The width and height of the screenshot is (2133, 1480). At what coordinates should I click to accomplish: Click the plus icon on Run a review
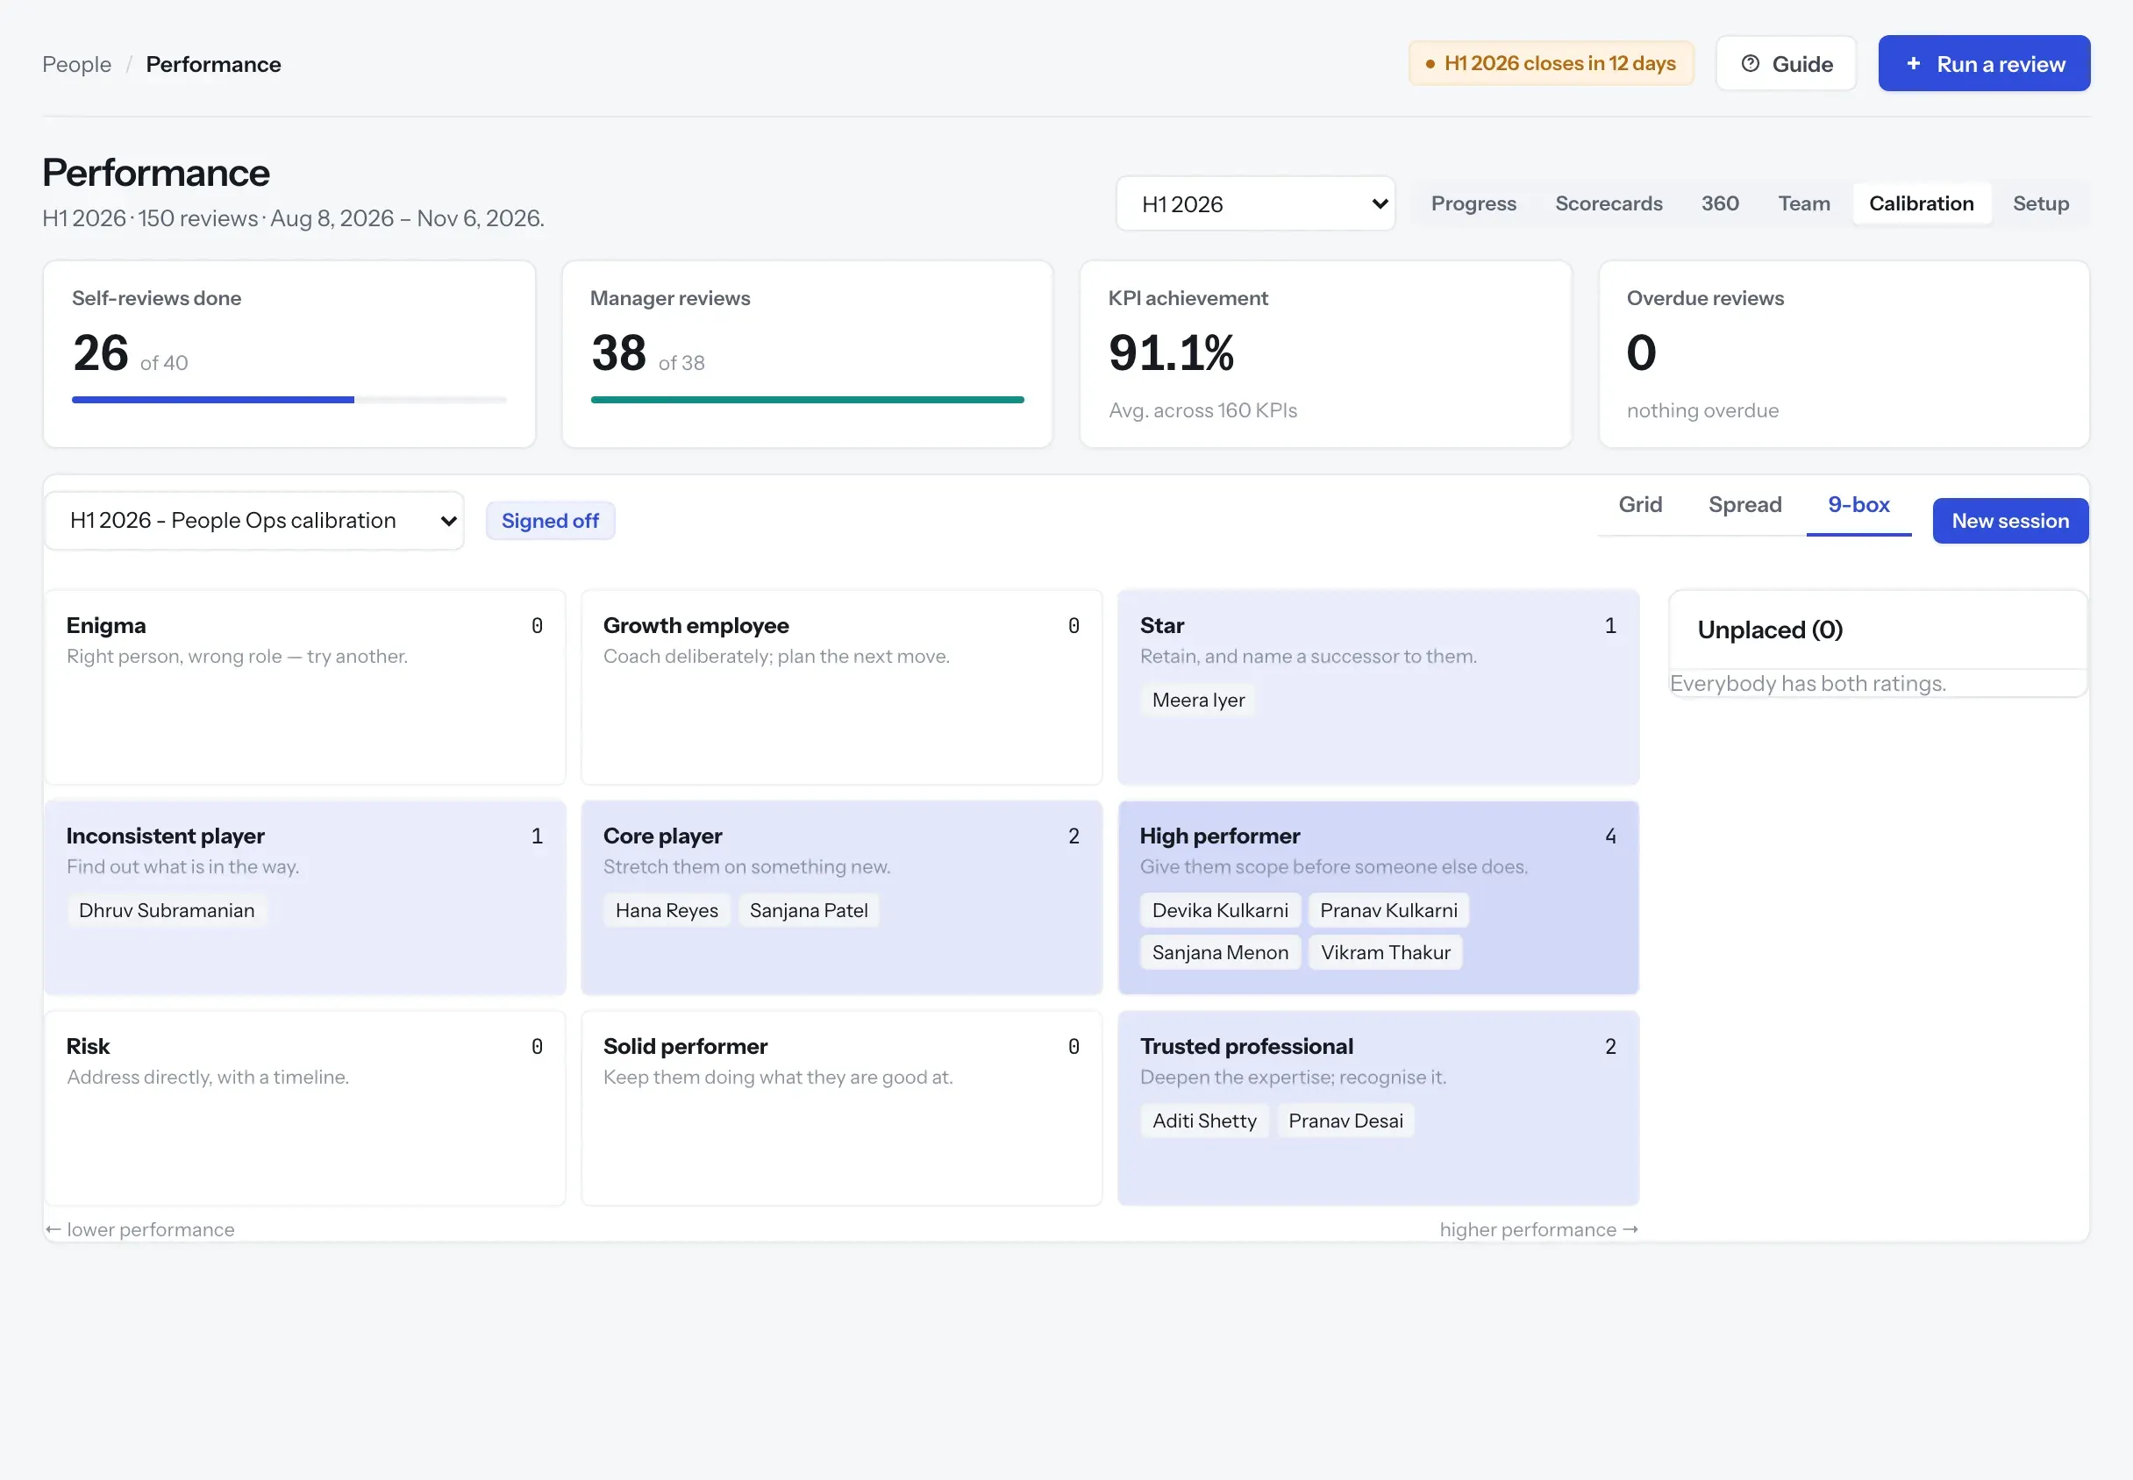tap(1913, 64)
